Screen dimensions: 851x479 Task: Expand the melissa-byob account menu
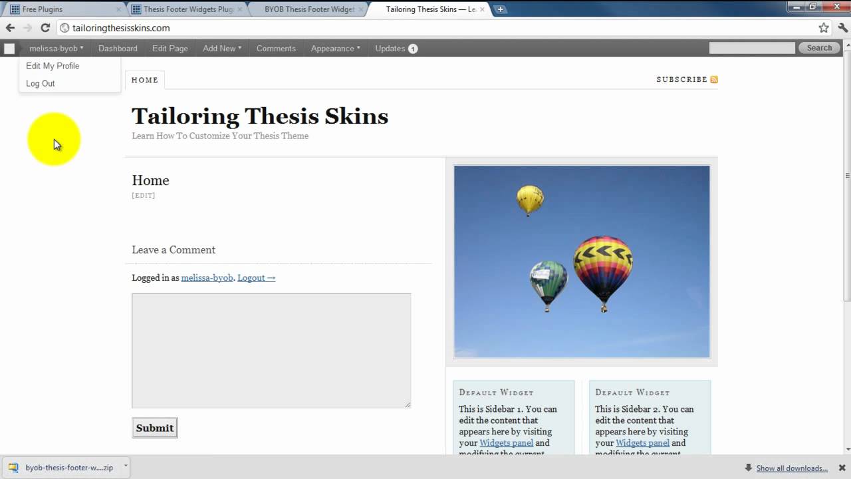(x=56, y=49)
